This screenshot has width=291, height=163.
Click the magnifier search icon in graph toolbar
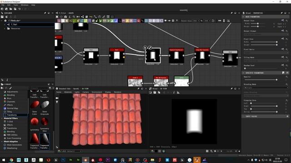tap(74, 17)
